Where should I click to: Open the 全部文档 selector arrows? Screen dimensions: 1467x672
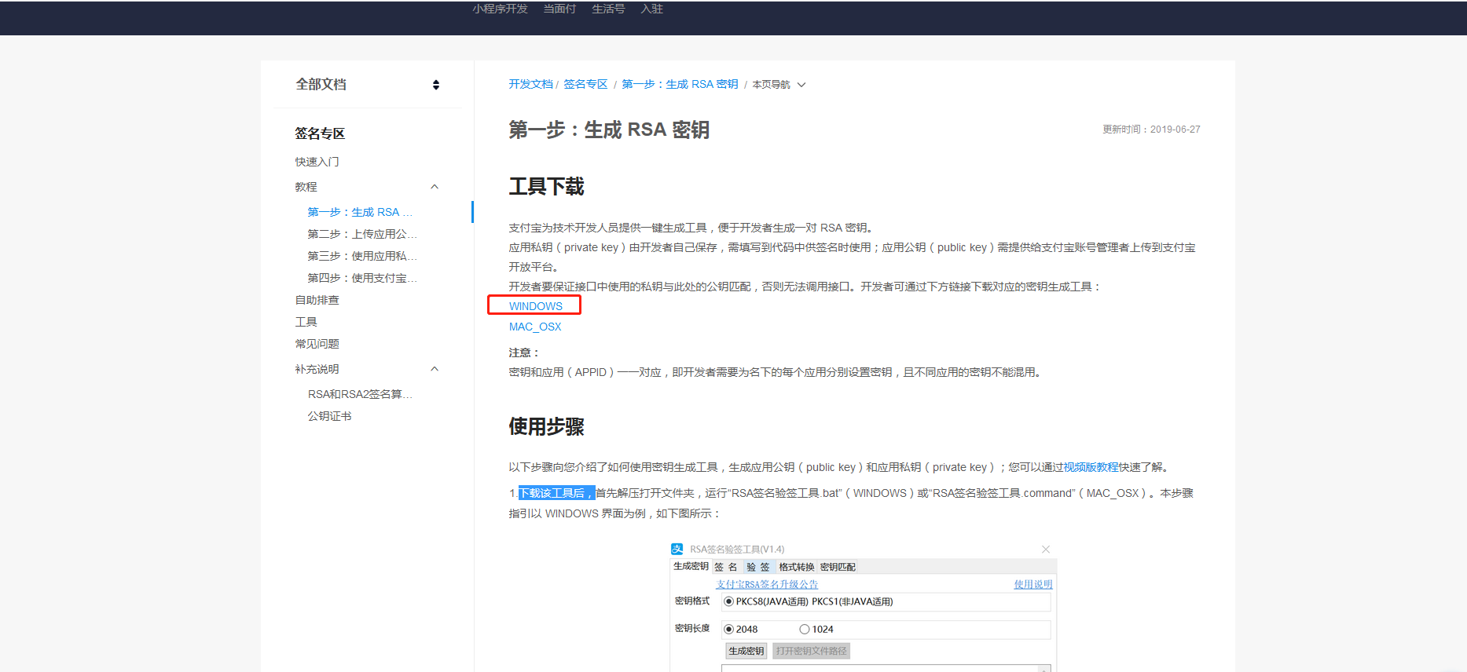point(436,85)
